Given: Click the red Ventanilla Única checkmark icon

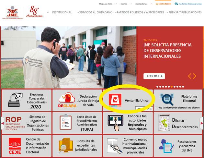Looking at the screenshot, I should 115,100.
